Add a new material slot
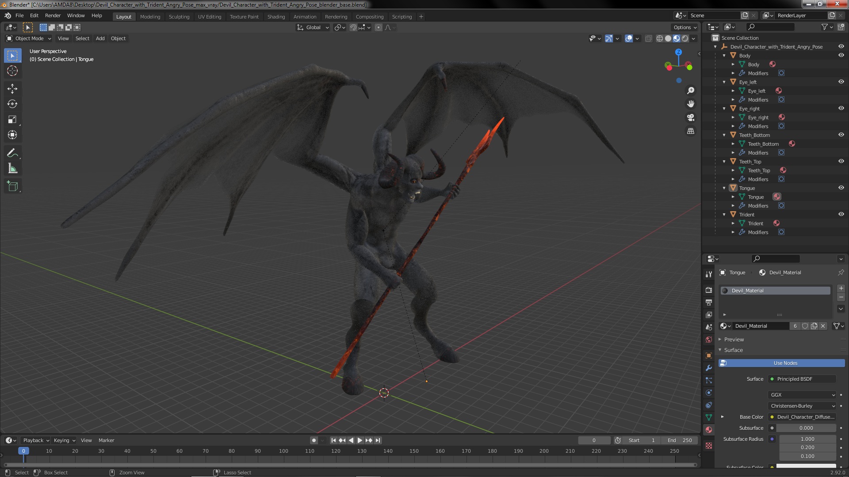Image resolution: width=849 pixels, height=477 pixels. click(x=841, y=288)
